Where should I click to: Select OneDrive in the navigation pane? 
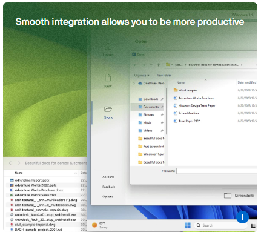point(151,83)
